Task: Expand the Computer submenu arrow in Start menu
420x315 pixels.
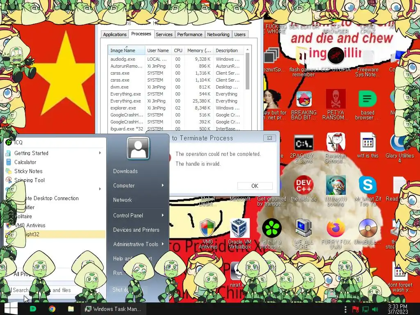Action: (x=162, y=185)
